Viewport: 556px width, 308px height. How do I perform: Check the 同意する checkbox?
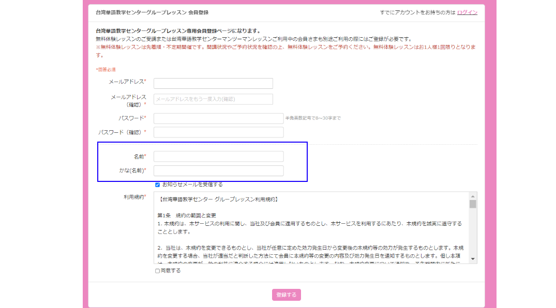point(158,271)
